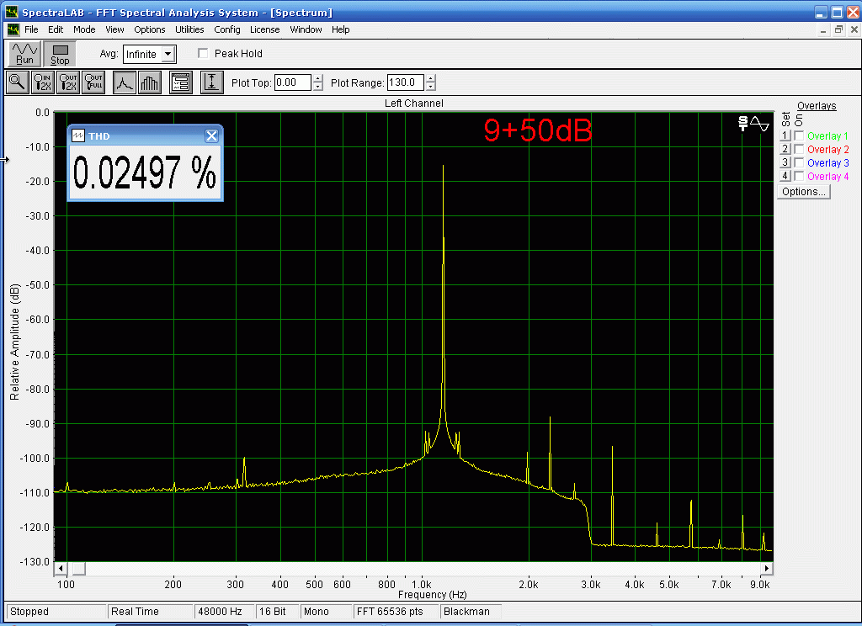Viewport: 862px width, 626px height.
Task: Select the magnifying glass zoom tool
Action: click(x=17, y=82)
